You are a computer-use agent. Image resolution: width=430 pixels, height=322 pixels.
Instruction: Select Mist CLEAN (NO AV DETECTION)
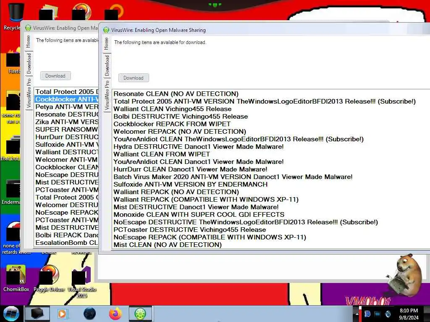pos(168,245)
